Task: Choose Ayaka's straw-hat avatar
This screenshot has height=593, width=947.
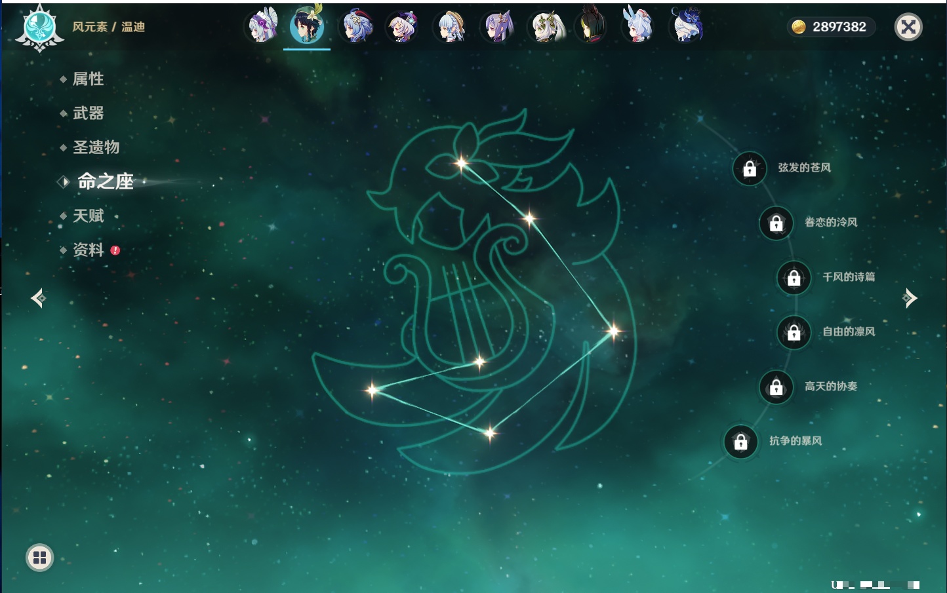Action: click(451, 27)
